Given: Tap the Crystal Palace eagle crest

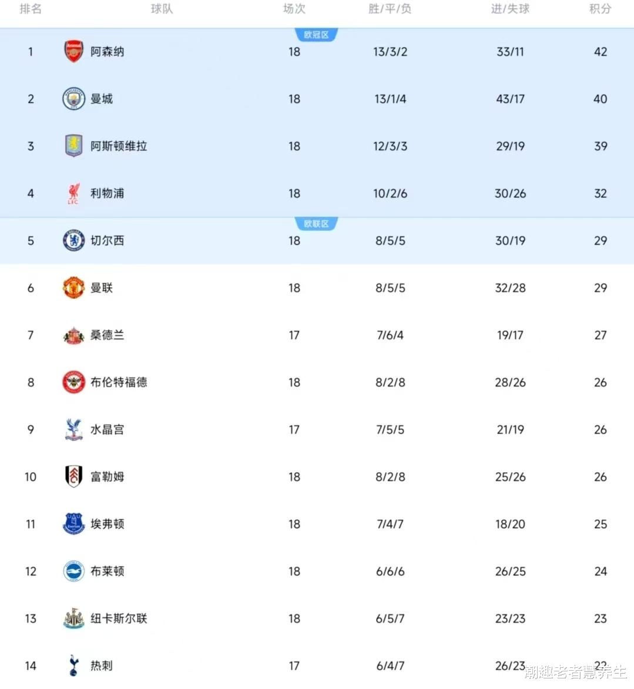Looking at the screenshot, I should coord(73,429).
